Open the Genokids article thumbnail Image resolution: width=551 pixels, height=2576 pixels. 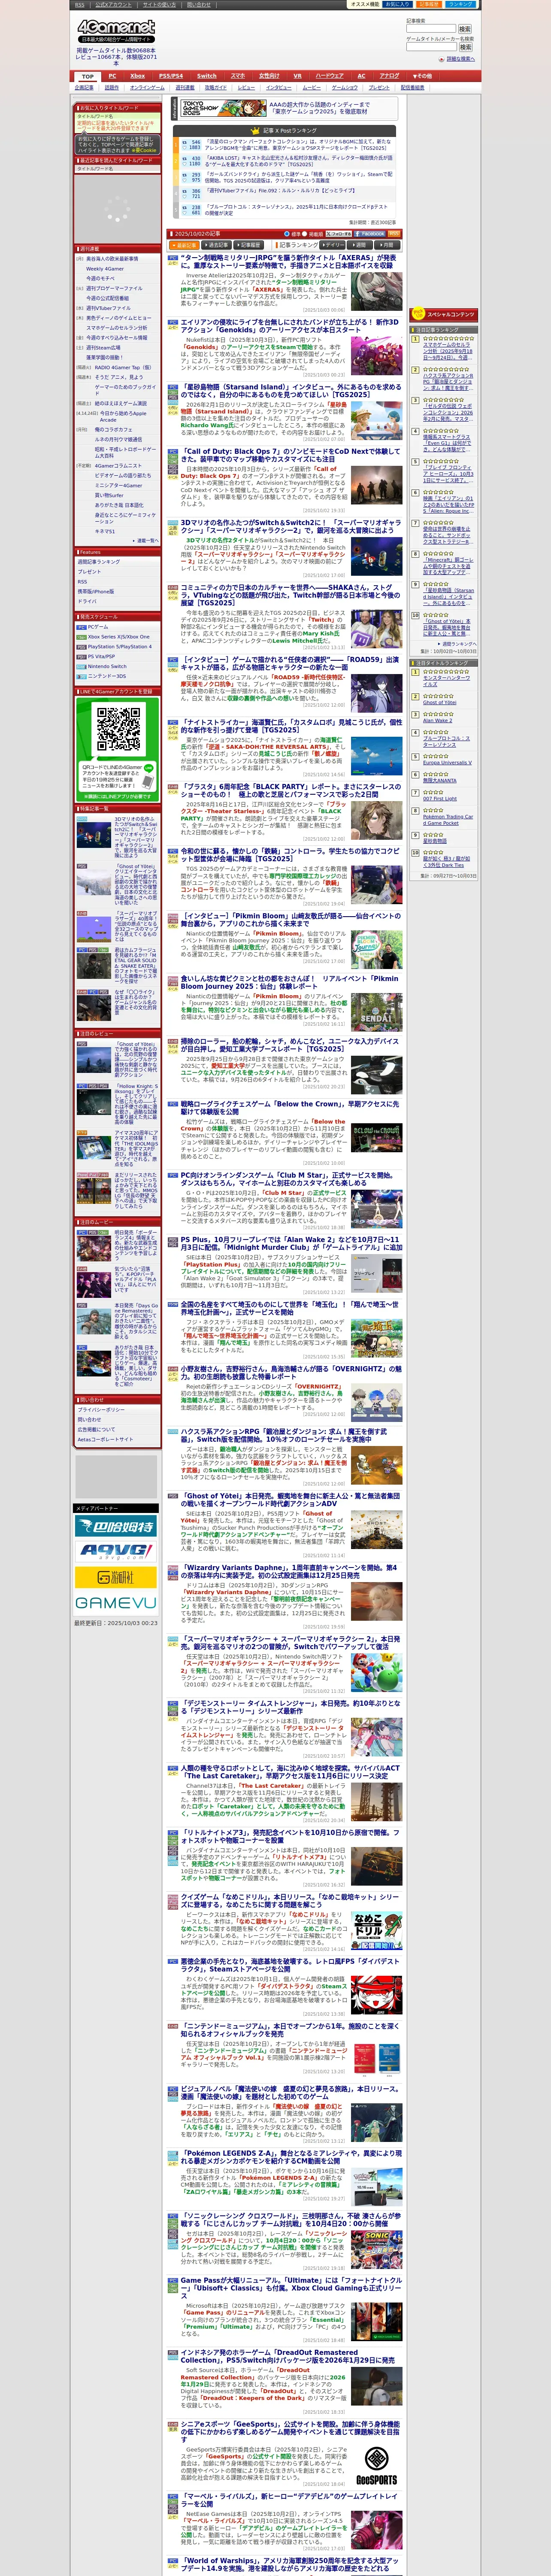coord(377,356)
